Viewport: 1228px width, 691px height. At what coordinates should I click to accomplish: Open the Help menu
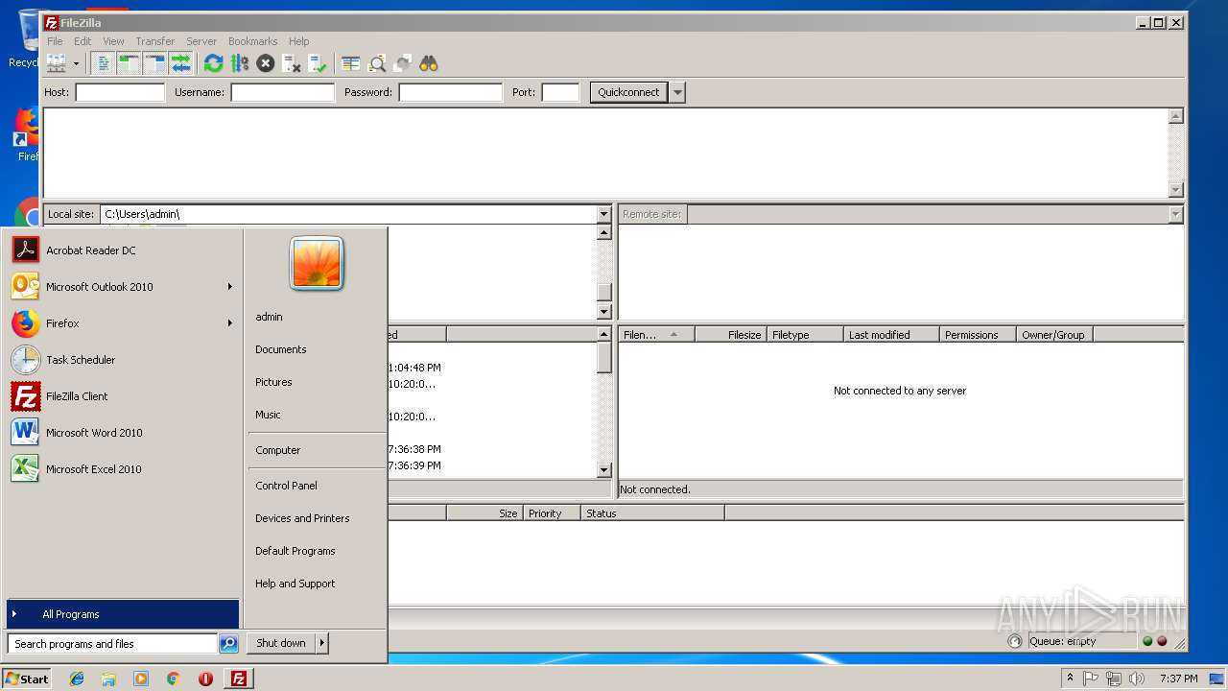point(299,41)
